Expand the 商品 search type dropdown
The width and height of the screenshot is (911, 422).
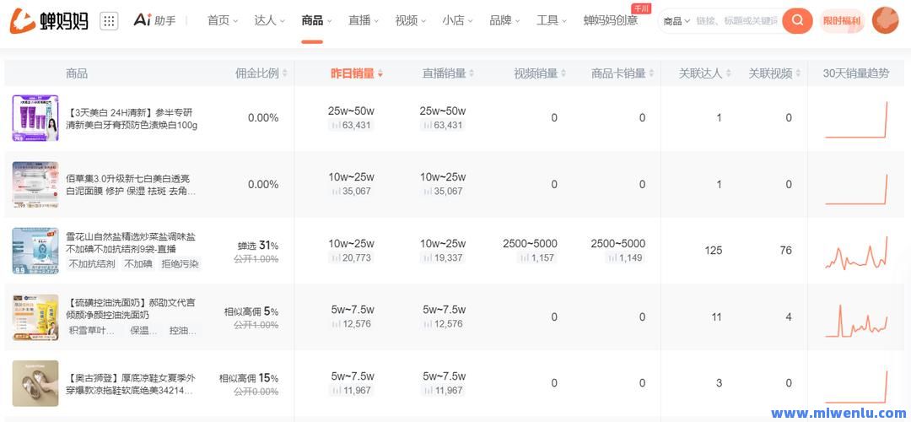click(676, 21)
